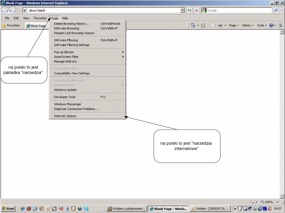Image resolution: width=285 pixels, height=213 pixels.
Task: Choose Manage Add-ons
Action: pos(87,61)
